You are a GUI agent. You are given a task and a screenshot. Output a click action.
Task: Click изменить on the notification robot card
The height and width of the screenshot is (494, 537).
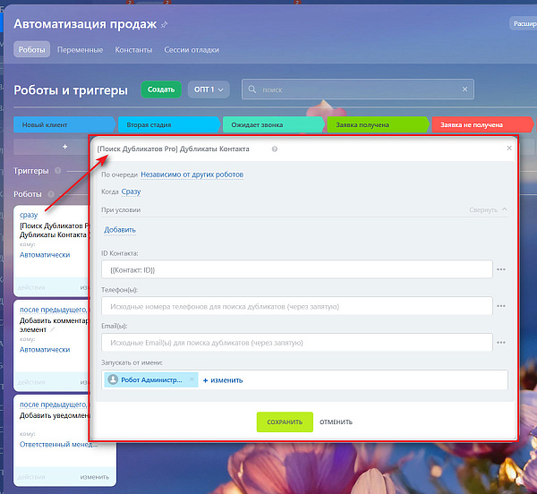95,477
